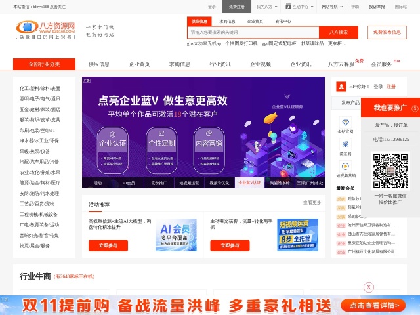This screenshot has width=420, height=315.
Task: Select the 活动 banner tab
Action: pyautogui.click(x=98, y=183)
